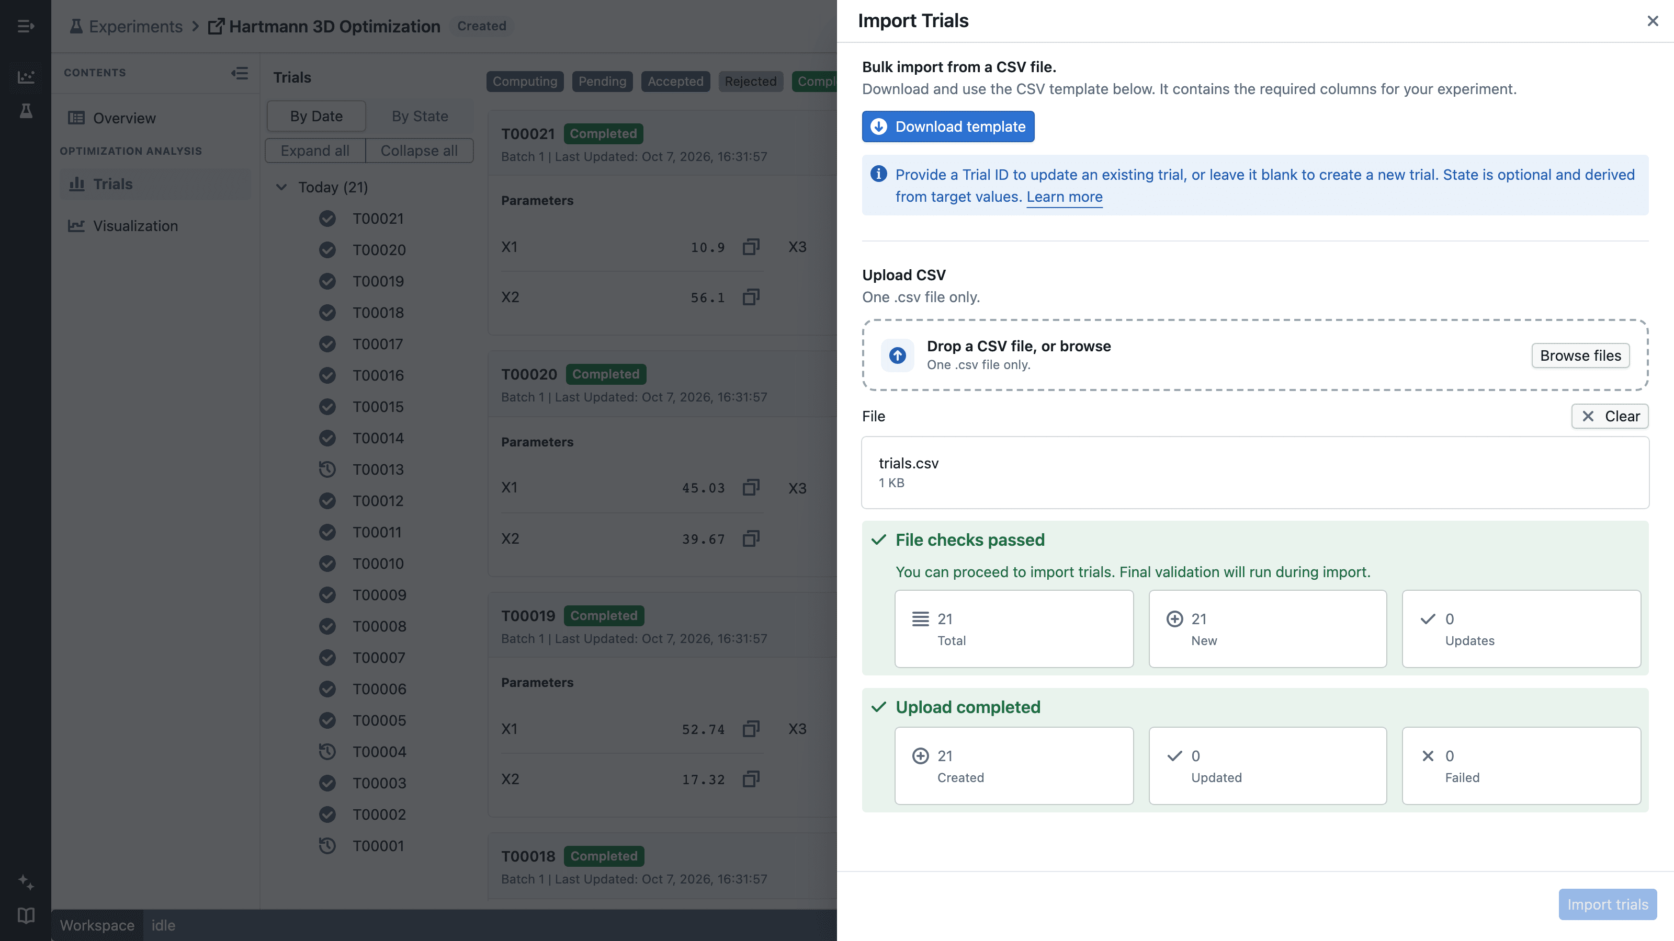Select trial T00004 in the list
The height and width of the screenshot is (941, 1674).
tap(379, 752)
